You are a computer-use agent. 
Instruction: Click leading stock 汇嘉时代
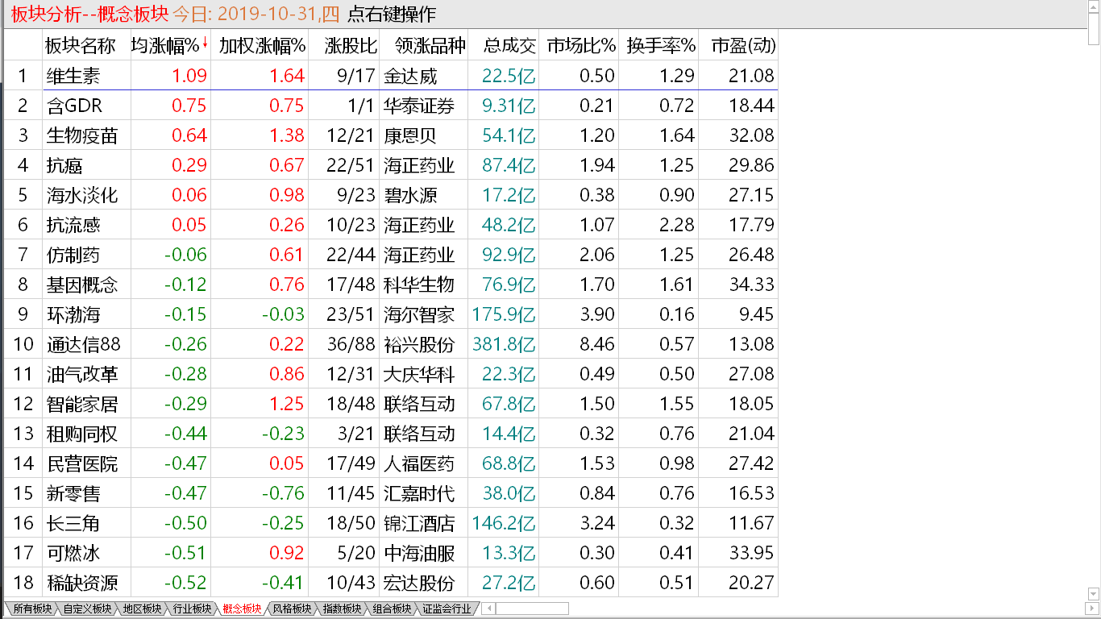419,493
